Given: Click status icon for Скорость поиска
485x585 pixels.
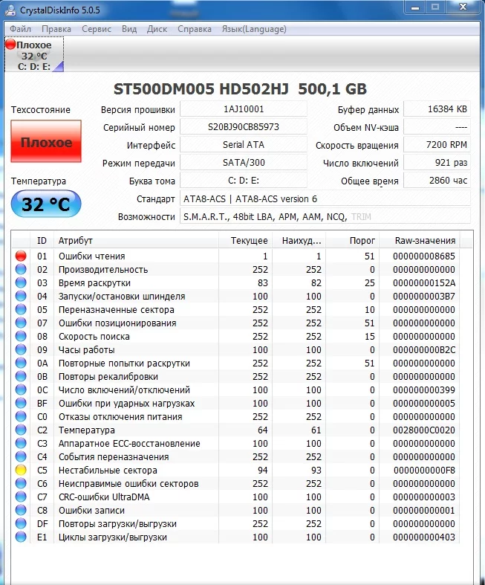Looking at the screenshot, I should [21, 336].
